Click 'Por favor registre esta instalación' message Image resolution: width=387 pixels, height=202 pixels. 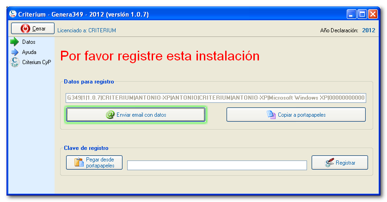point(160,56)
